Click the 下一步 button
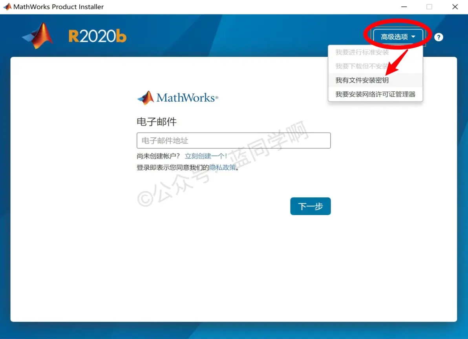Image resolution: width=468 pixels, height=339 pixels. pos(311,206)
